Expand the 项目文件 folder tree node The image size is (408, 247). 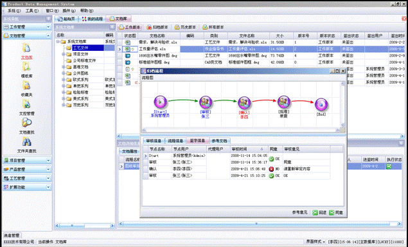63,54
